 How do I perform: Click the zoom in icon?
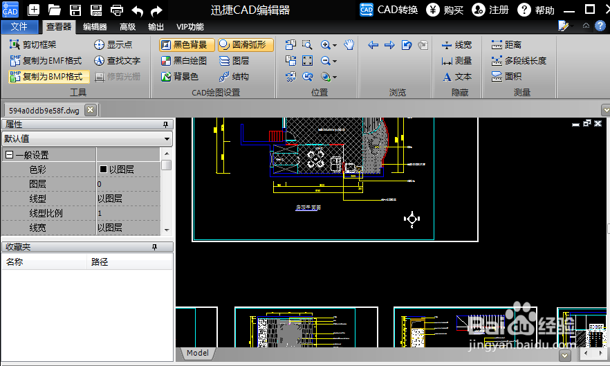[325, 45]
